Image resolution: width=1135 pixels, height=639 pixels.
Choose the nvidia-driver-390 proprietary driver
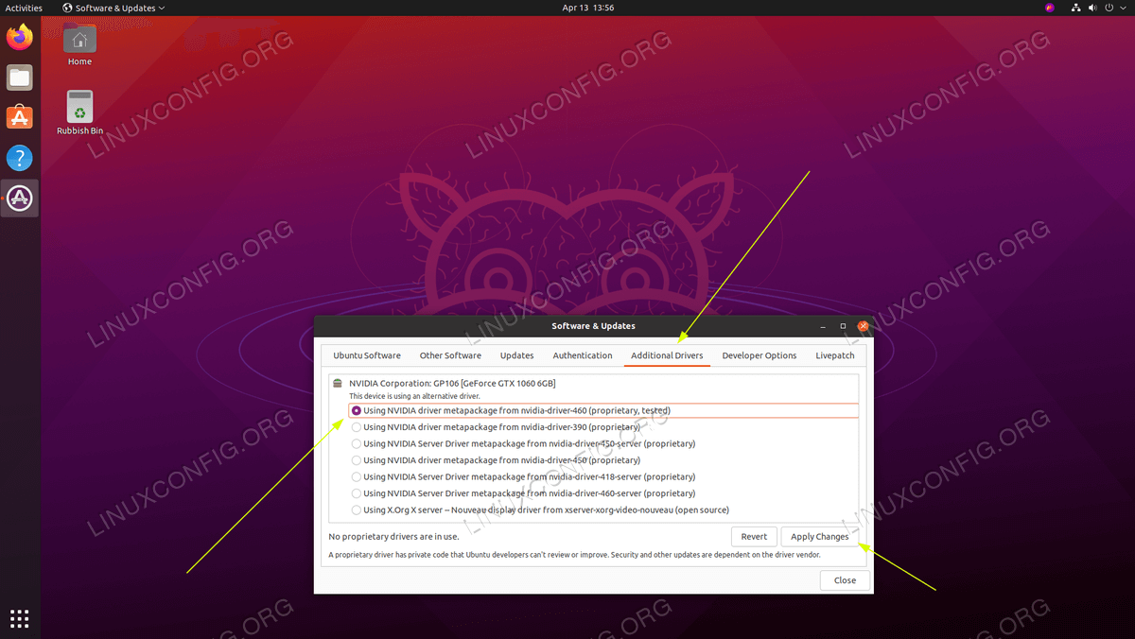(x=357, y=427)
